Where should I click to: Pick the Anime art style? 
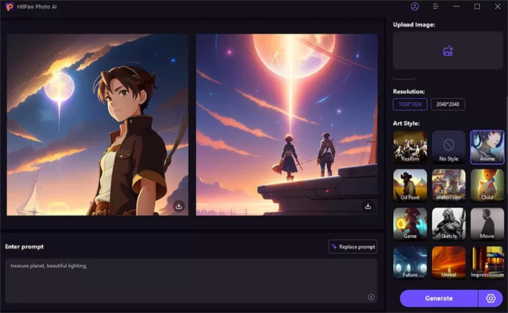pyautogui.click(x=487, y=147)
